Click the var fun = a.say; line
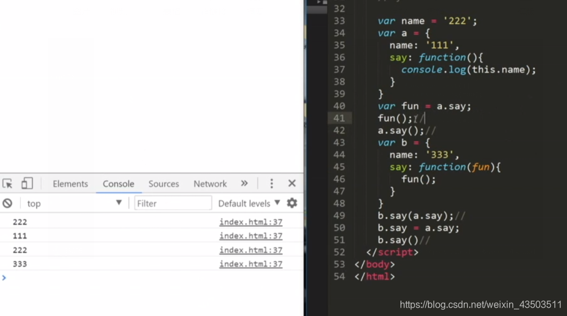This screenshot has height=316, width=567. pos(424,107)
